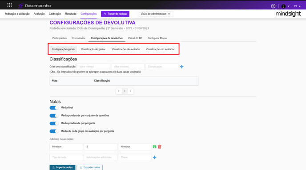The image size is (306, 170).
Task: Go to previous page arrow
Action: click(x=119, y=91)
